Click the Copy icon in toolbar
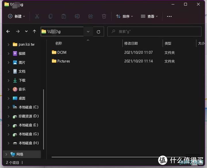207x168 pixels. point(50,16)
